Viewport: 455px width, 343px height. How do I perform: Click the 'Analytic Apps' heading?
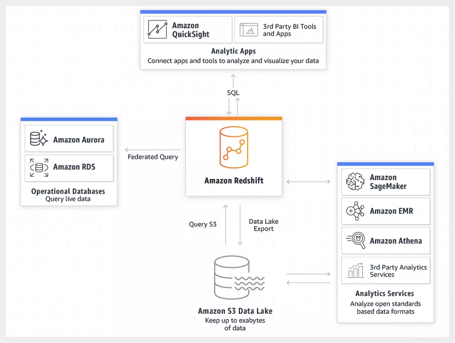click(x=233, y=51)
